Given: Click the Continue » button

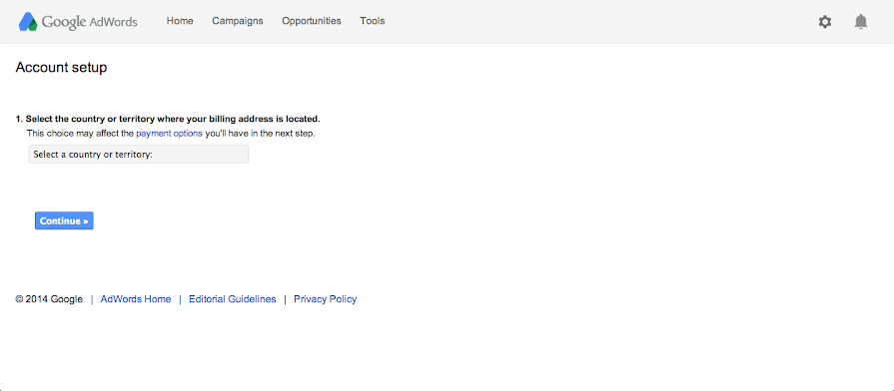Looking at the screenshot, I should [x=64, y=220].
